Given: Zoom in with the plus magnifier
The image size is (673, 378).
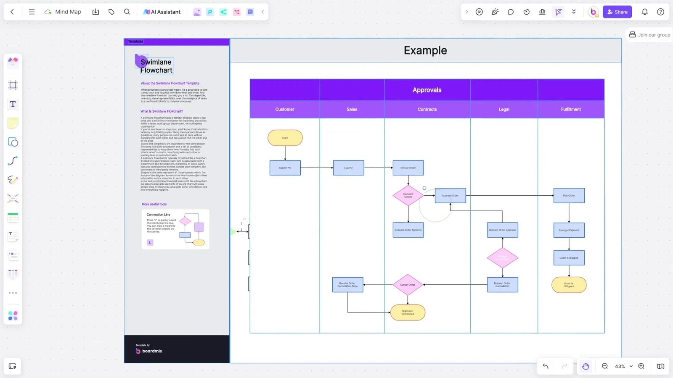Looking at the screenshot, I should tap(641, 366).
